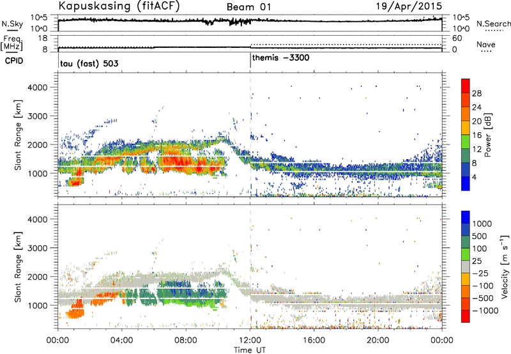Click the red bottom of the velocity color bar
This screenshot has width=511, height=354.
coord(466,318)
